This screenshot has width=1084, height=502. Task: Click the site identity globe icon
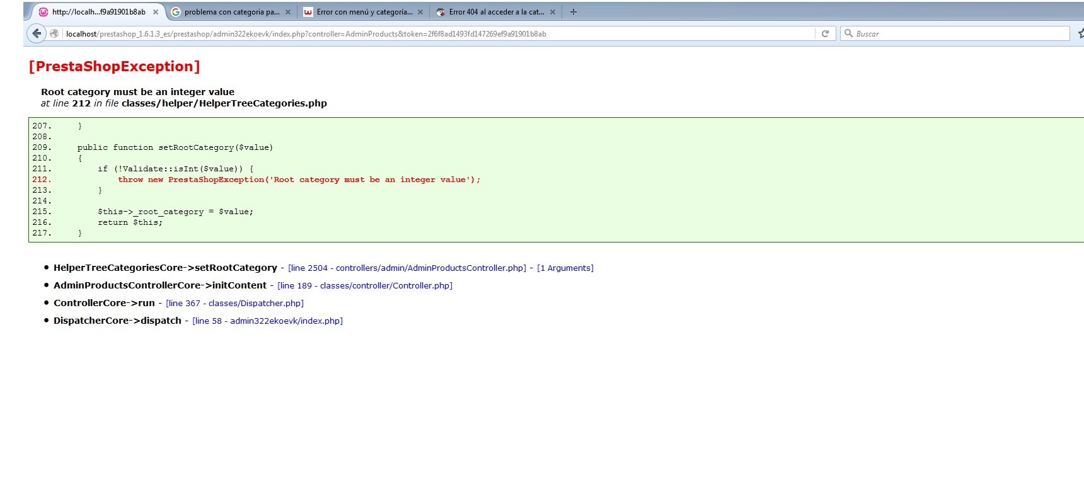(54, 33)
